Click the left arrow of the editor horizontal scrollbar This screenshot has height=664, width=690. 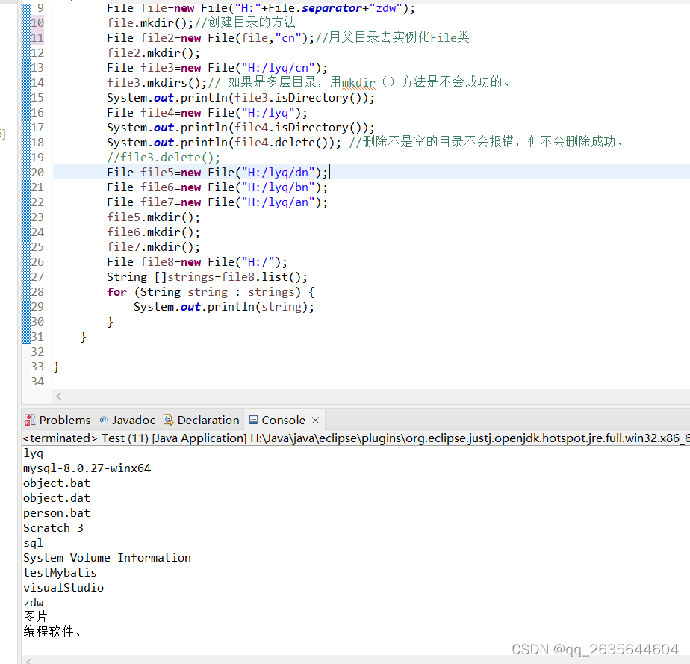58,396
